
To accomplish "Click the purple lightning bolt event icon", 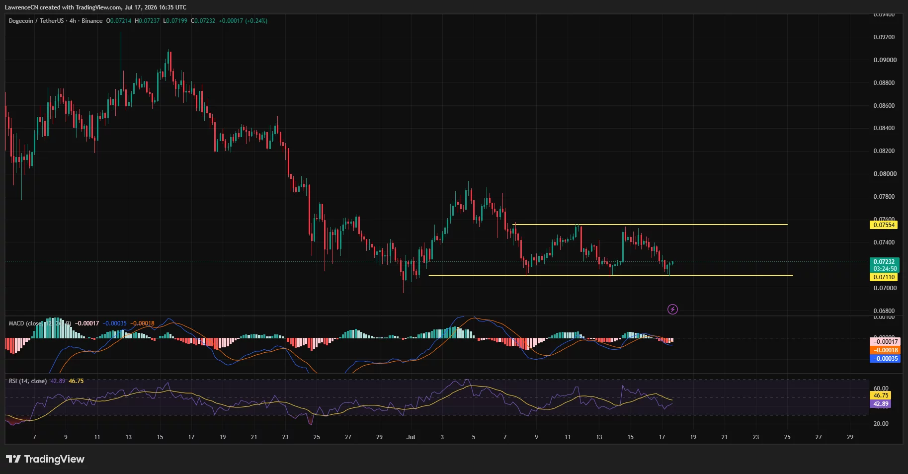I will pyautogui.click(x=672, y=310).
